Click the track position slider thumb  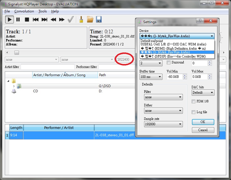click(x=17, y=52)
